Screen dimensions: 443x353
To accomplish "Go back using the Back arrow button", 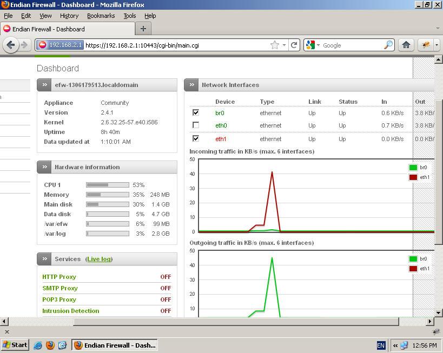I will (x=11, y=45).
